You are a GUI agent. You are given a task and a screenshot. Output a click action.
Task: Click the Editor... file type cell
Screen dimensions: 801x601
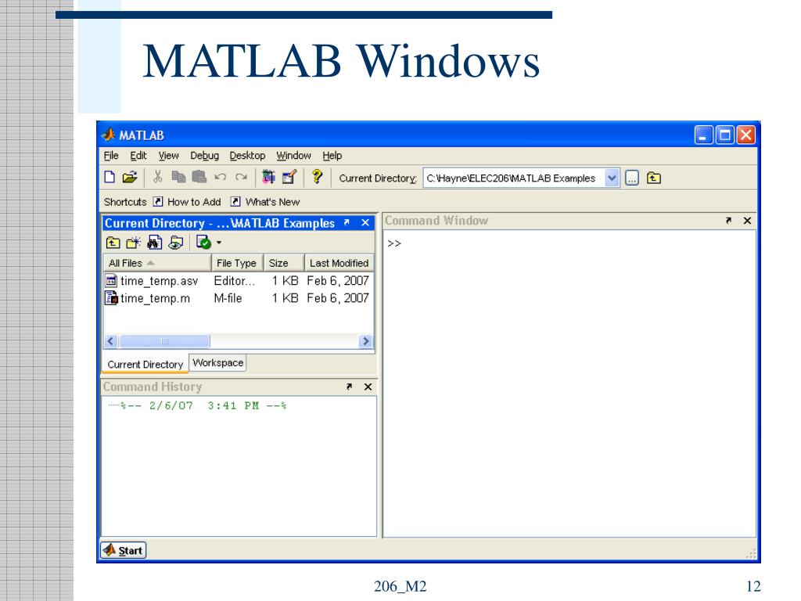click(234, 281)
